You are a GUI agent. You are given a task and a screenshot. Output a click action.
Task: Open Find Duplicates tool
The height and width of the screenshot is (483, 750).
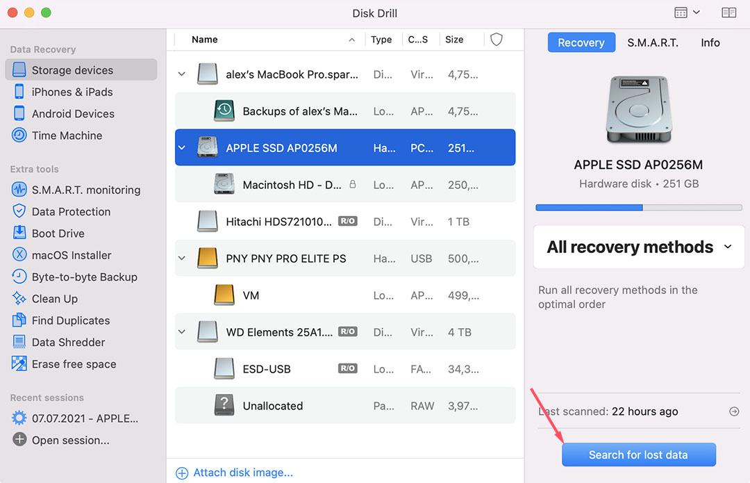[x=70, y=320]
